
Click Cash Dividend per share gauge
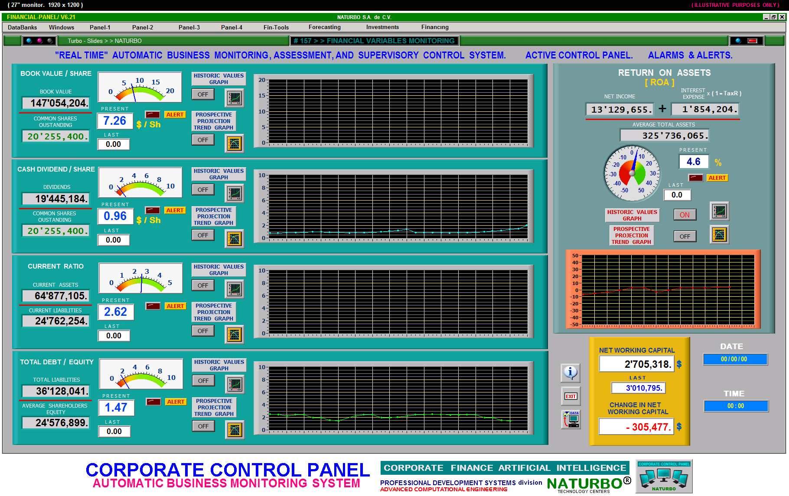[x=140, y=183]
